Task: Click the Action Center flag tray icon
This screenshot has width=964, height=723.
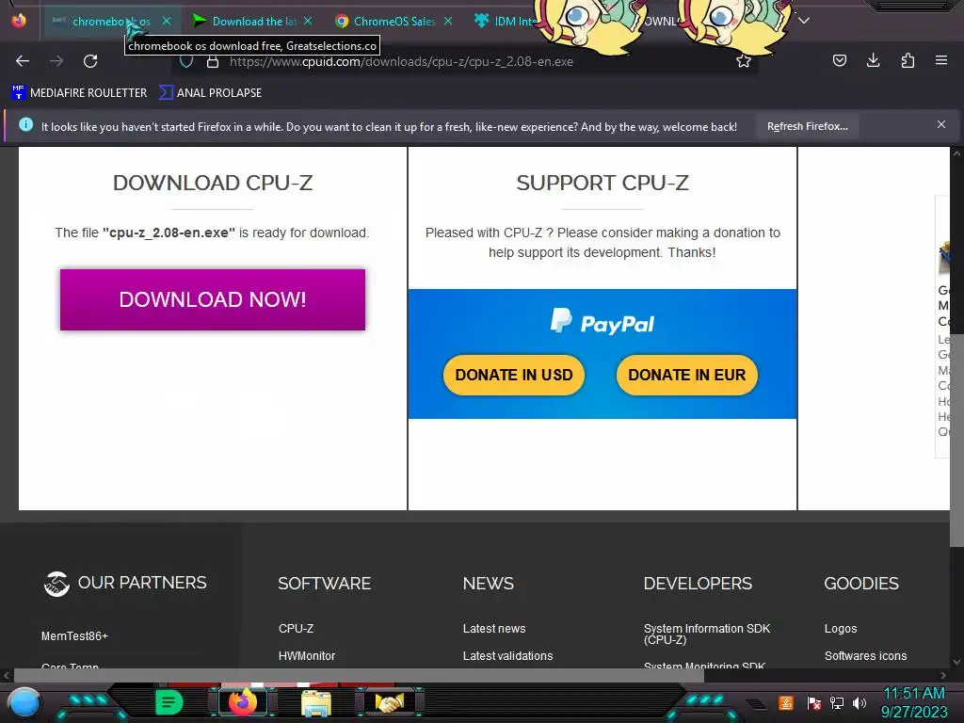Action: click(x=813, y=702)
